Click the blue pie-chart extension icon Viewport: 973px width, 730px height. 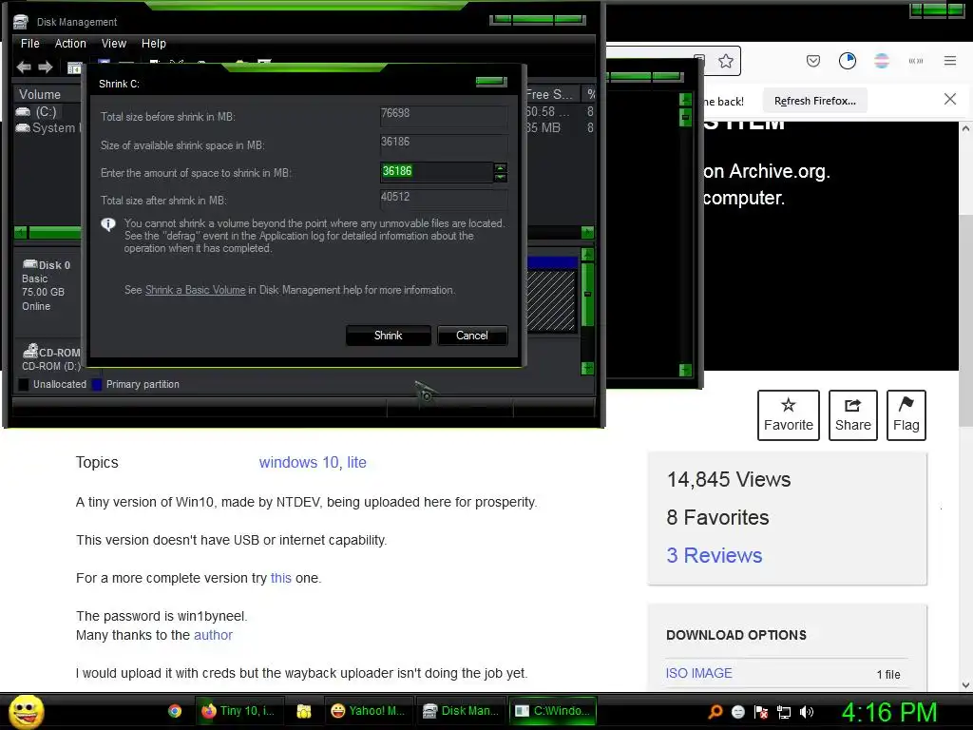click(x=847, y=61)
